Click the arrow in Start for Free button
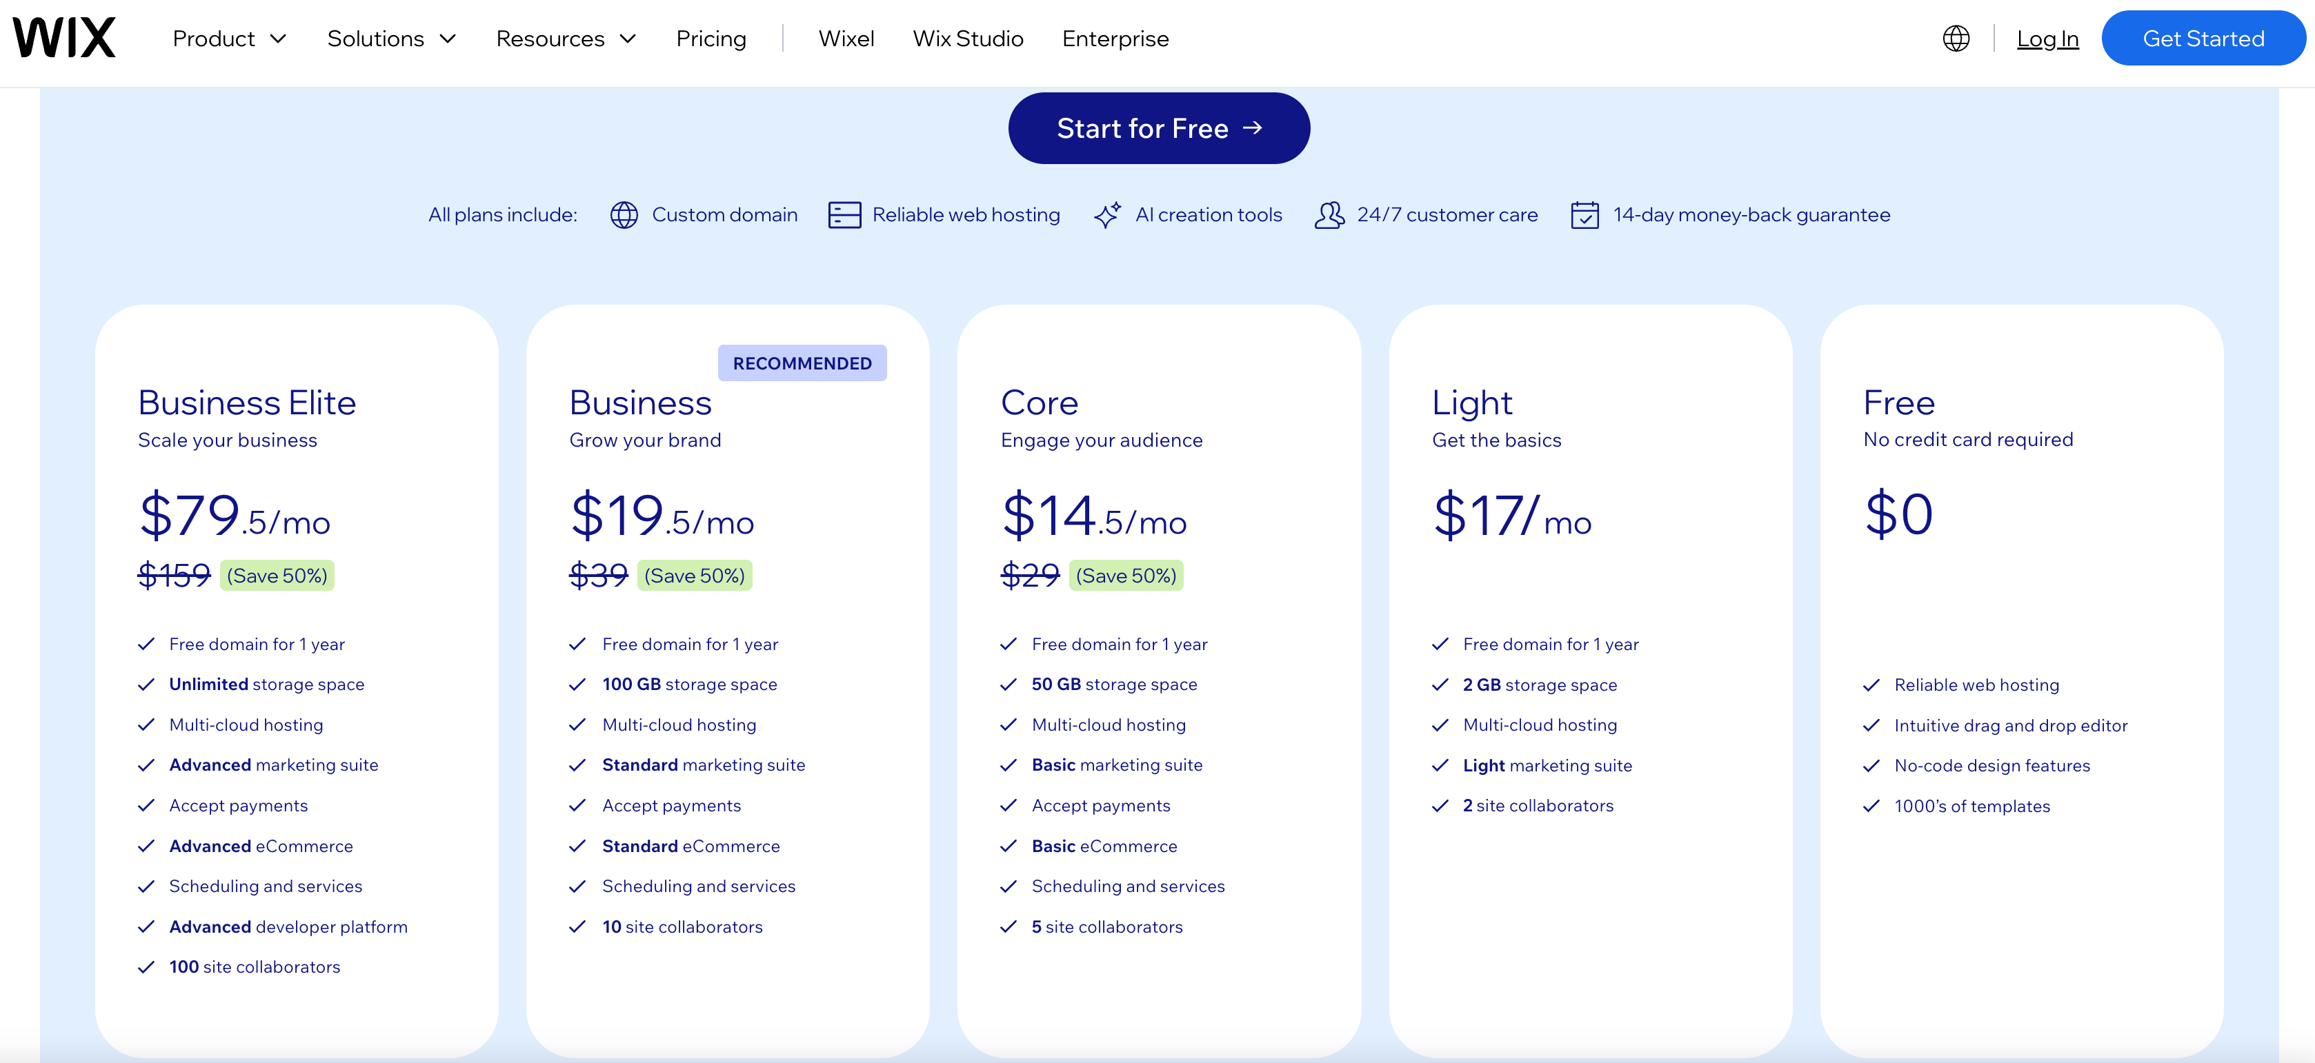This screenshot has width=2315, height=1063. [x=1253, y=128]
